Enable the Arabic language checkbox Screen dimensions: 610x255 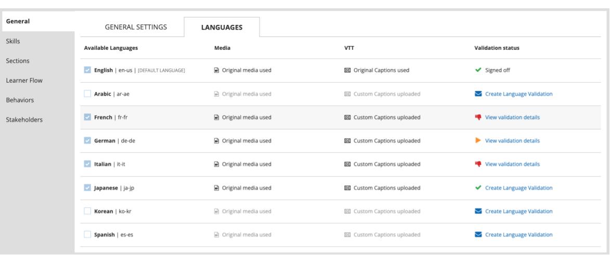click(87, 94)
